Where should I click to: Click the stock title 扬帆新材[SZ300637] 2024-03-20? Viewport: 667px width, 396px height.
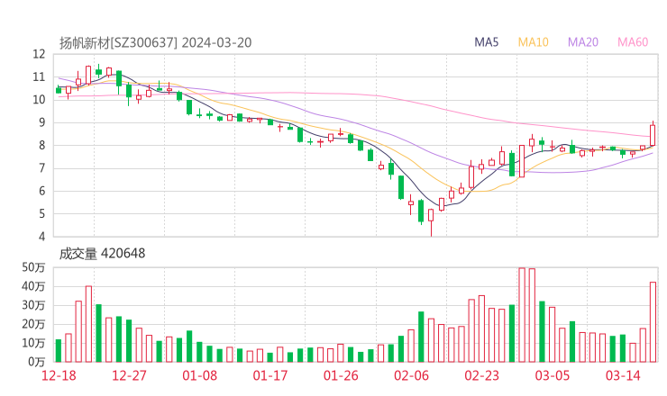(155, 42)
